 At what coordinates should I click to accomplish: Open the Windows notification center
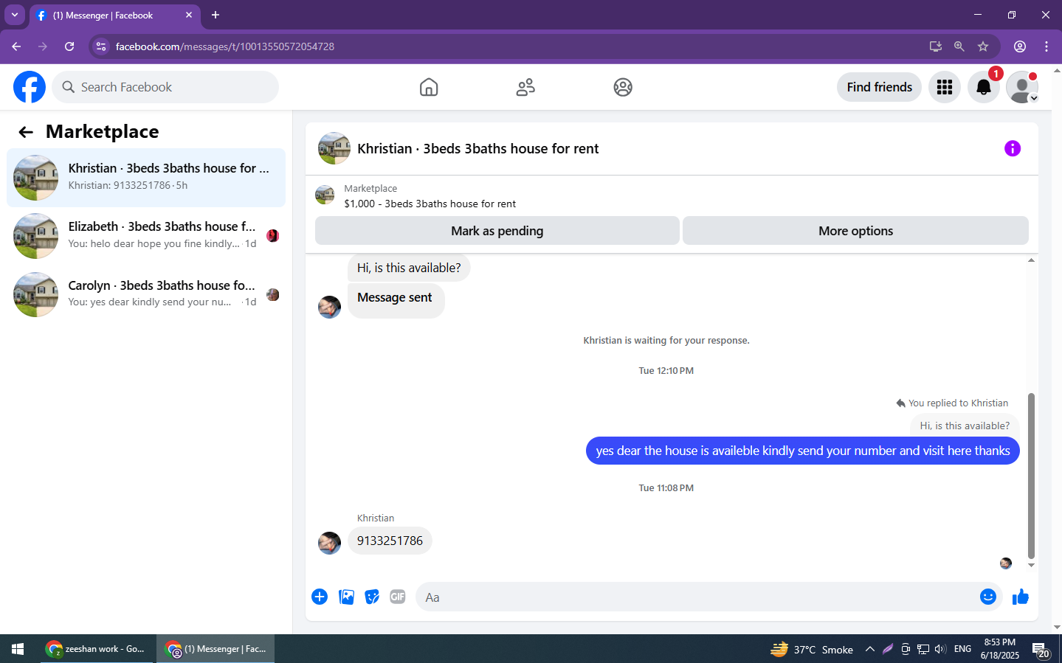(x=1041, y=650)
